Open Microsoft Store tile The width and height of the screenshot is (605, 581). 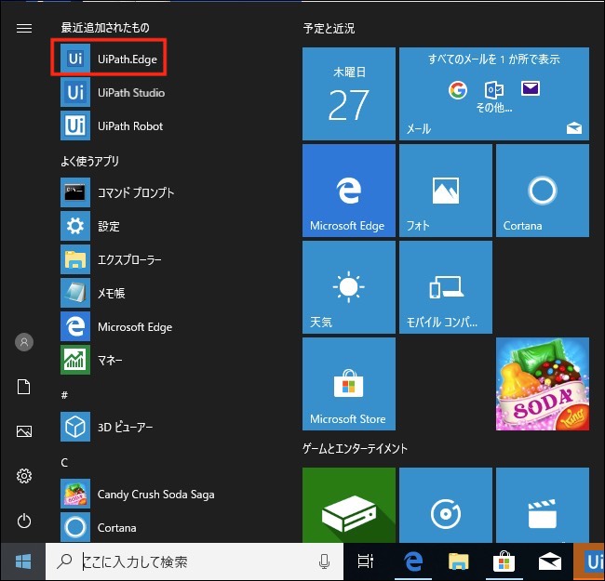(348, 383)
